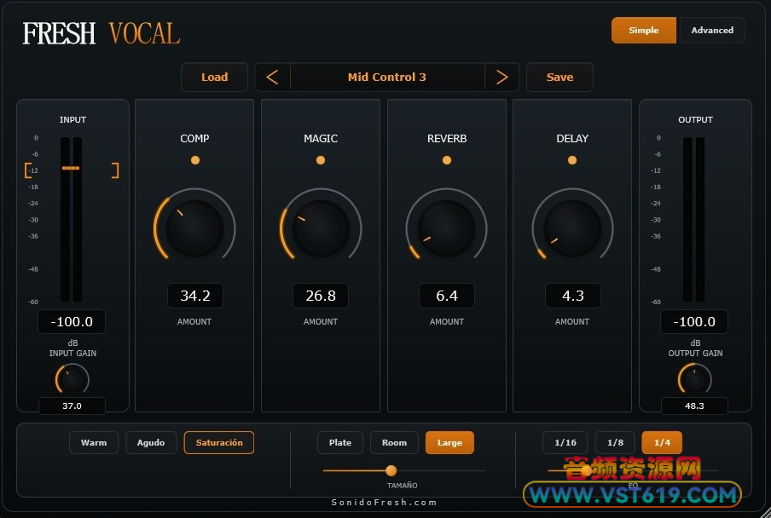The height and width of the screenshot is (518, 771).
Task: Click the Load preset button
Action: [214, 77]
